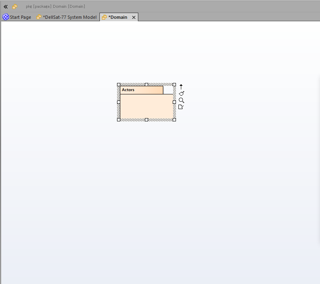The width and height of the screenshot is (320, 284).
Task: Click the pkg Domain breadcrumb text
Action: [x=55, y=7]
